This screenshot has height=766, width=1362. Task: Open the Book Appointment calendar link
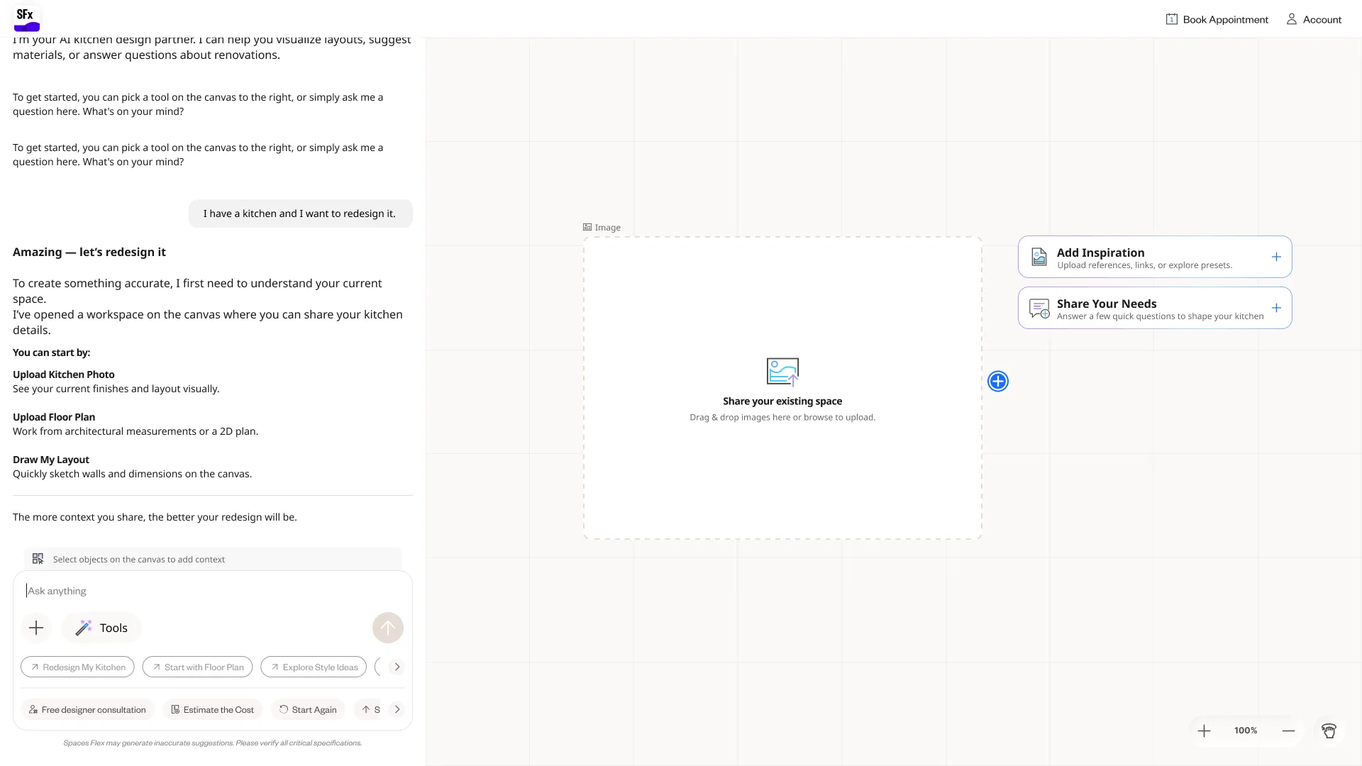[x=1217, y=20]
